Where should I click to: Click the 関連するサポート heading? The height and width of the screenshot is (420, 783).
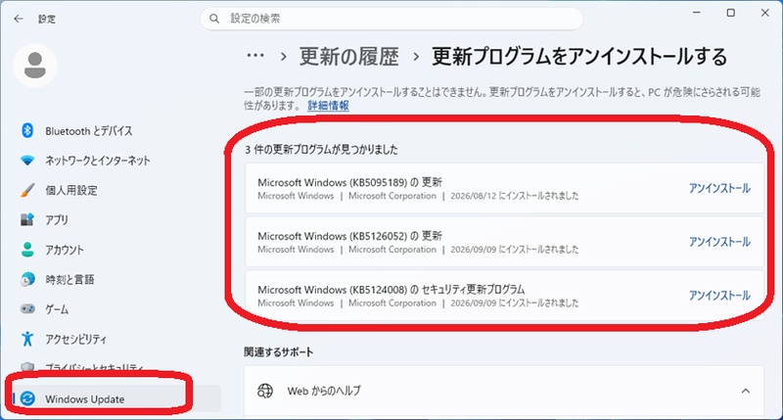[x=279, y=352]
